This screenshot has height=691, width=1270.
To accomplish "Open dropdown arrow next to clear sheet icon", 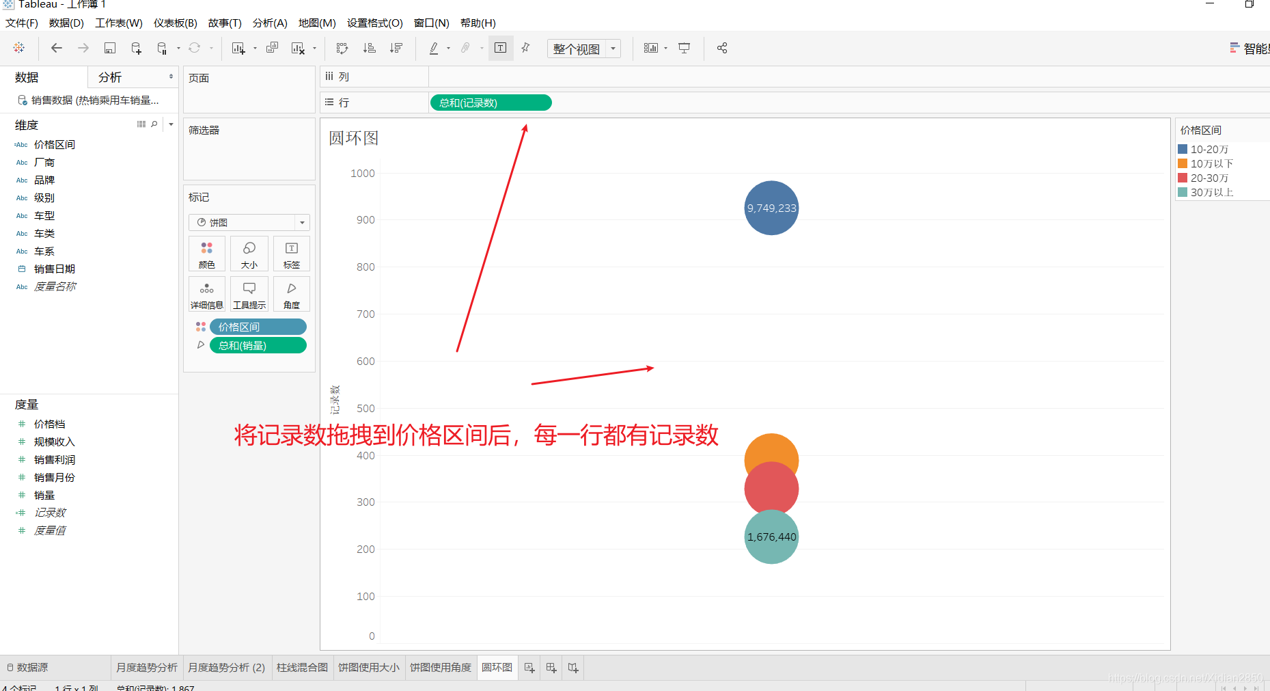I will point(314,49).
